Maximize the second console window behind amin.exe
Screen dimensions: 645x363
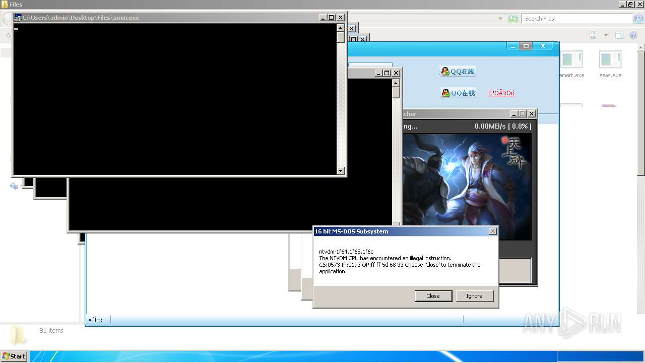pos(387,73)
